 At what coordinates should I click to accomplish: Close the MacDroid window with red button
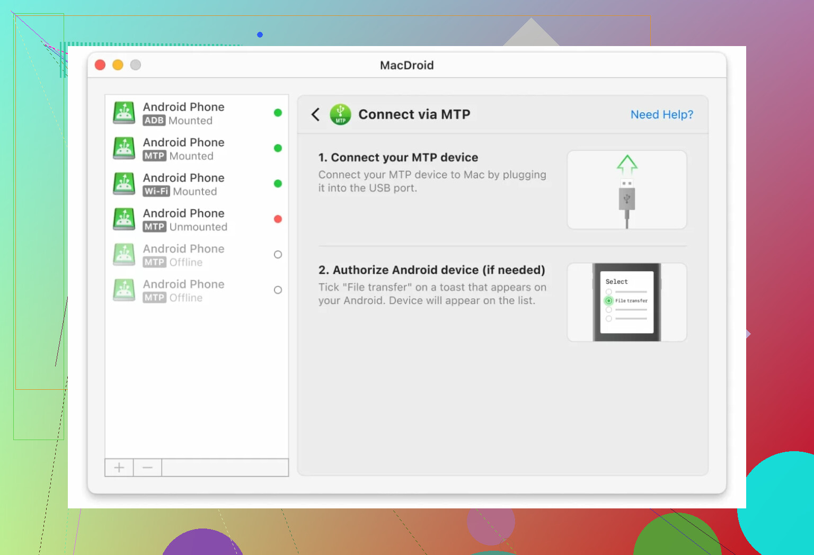pyautogui.click(x=100, y=65)
